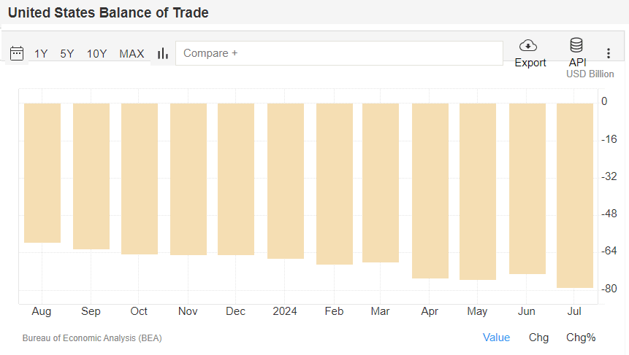This screenshot has height=355, width=629.
Task: Open the calendar date range picker
Action: tap(17, 53)
